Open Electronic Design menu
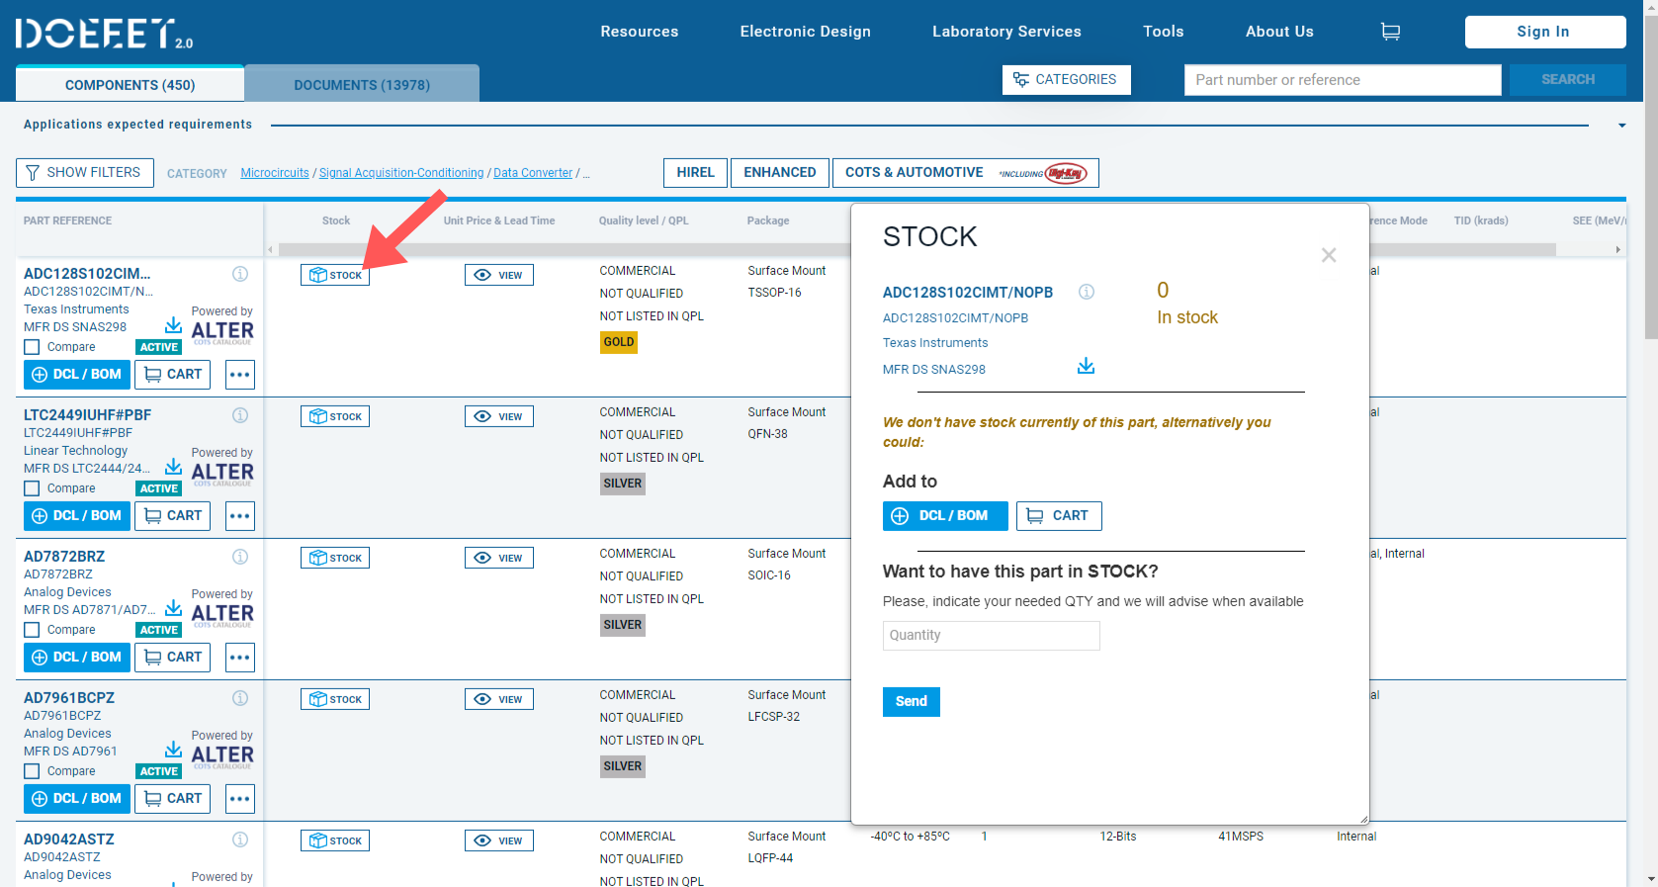The image size is (1658, 887). [x=805, y=32]
